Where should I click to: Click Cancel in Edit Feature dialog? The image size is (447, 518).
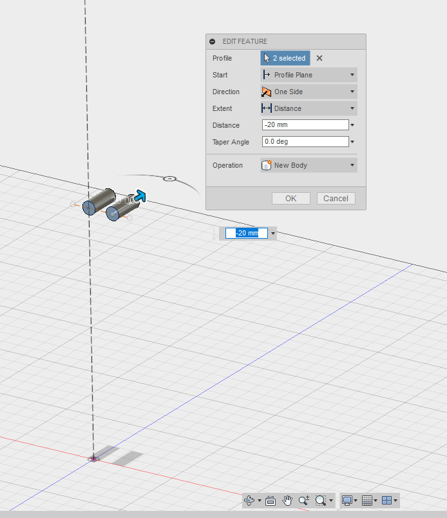[336, 198]
